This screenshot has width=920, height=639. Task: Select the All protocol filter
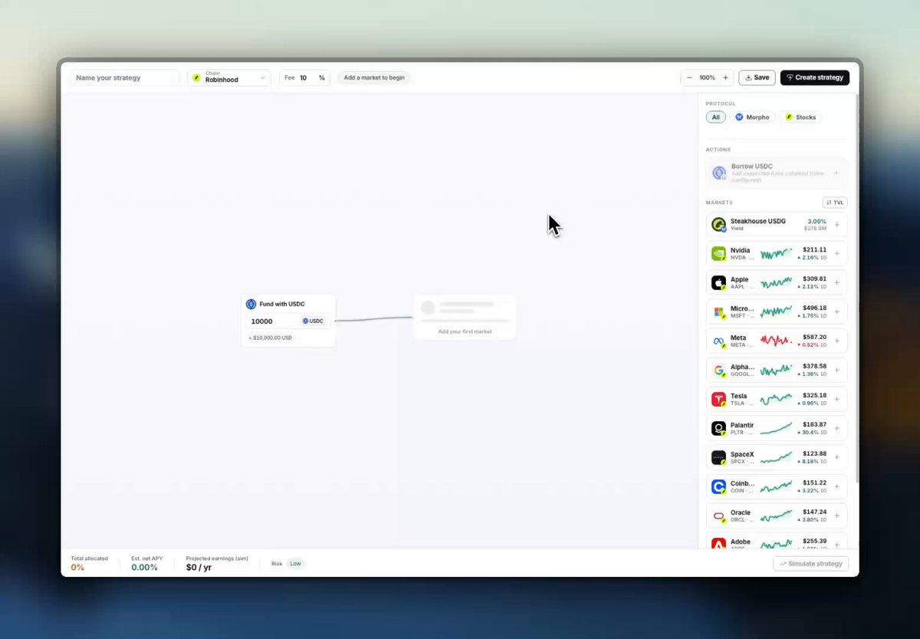715,117
